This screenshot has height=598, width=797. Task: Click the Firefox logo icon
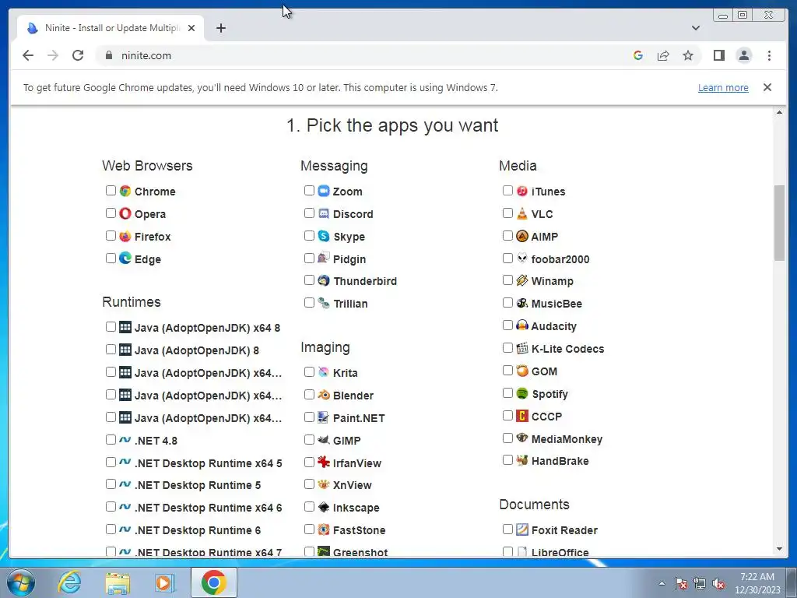125,236
